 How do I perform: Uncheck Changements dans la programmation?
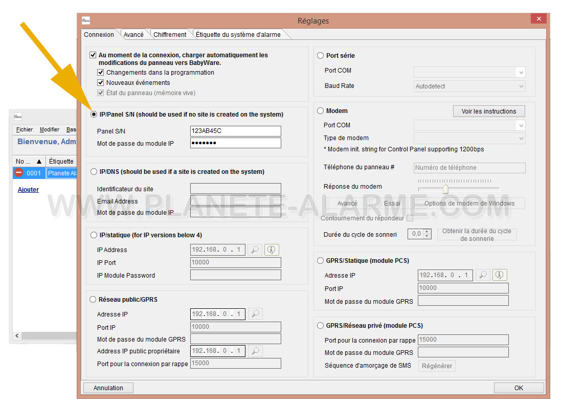pos(101,73)
